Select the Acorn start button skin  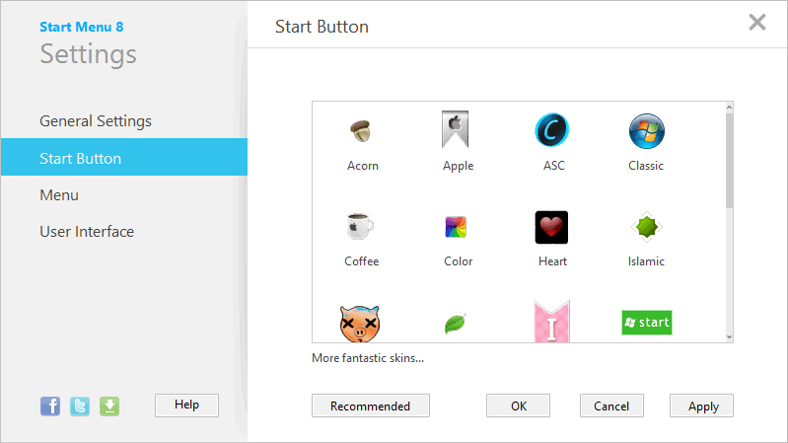[x=361, y=131]
